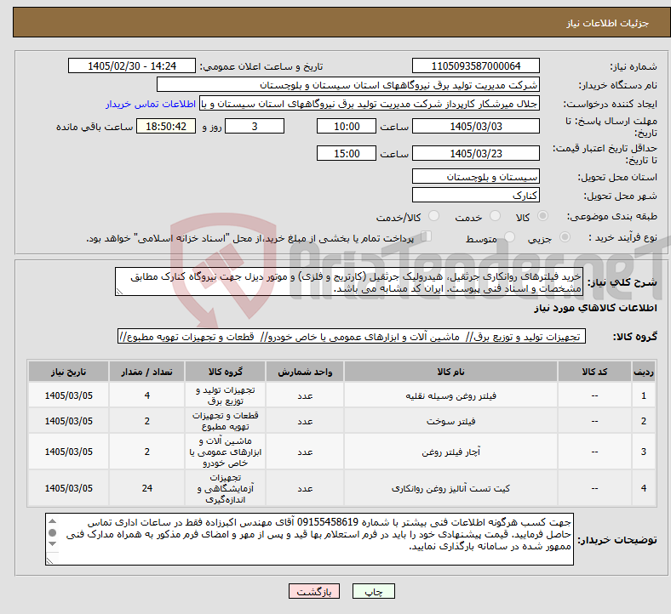The height and width of the screenshot is (614, 671).
Task: Click the response deadline date 1405/03/03
Action: pyautogui.click(x=476, y=126)
